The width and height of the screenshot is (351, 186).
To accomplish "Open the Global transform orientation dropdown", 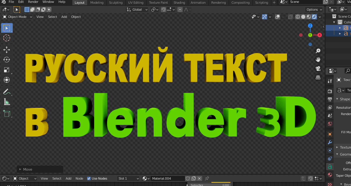I will (137, 10).
